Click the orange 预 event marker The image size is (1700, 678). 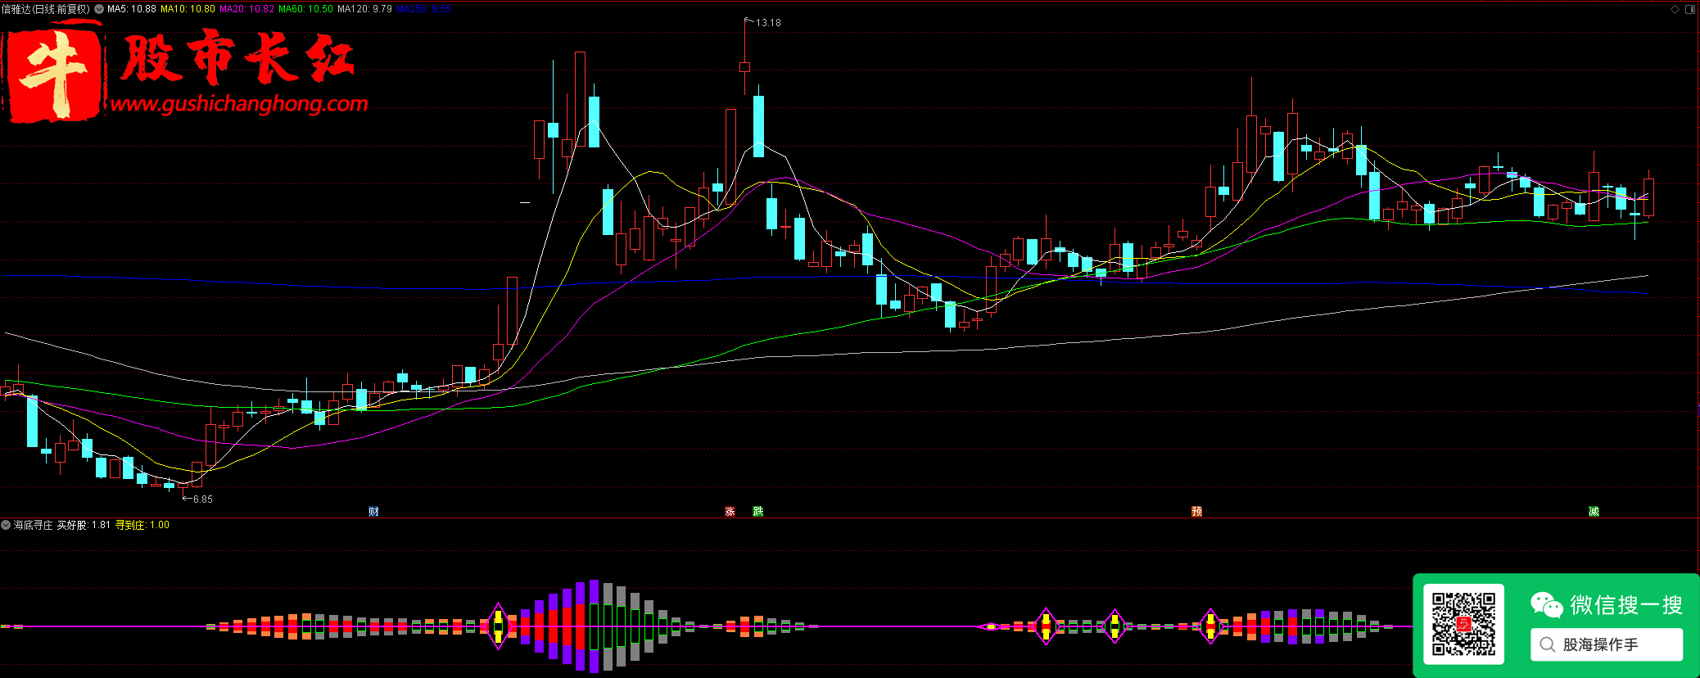[x=1196, y=512]
